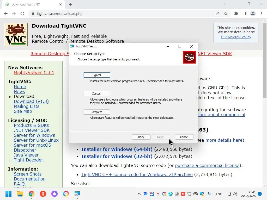Reload the page
Image resolution: width=267 pixels, height=200 pixels.
click(x=22, y=14)
